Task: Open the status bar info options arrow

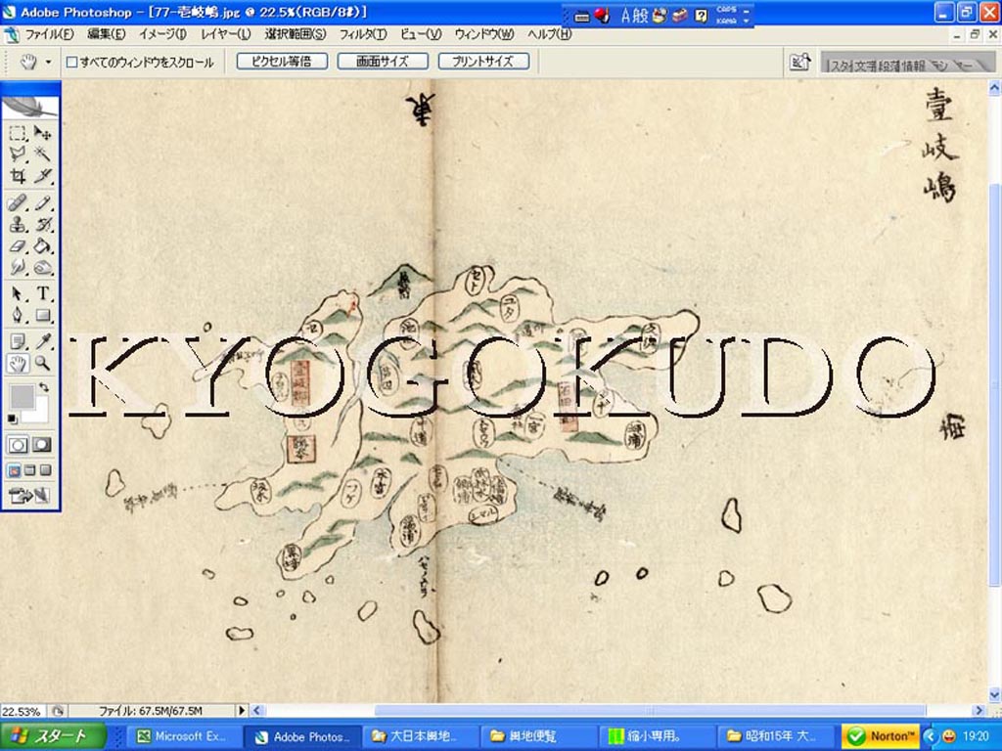Action: coord(242,710)
